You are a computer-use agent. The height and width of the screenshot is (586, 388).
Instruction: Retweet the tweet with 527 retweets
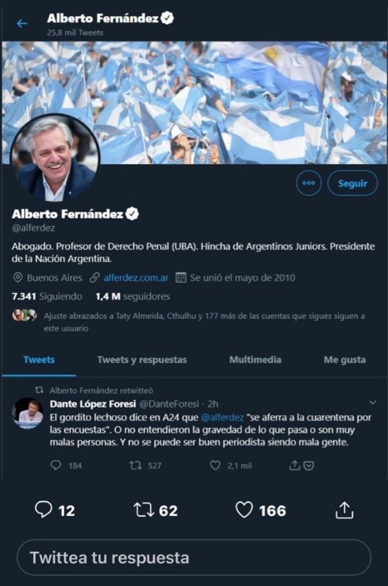(135, 465)
